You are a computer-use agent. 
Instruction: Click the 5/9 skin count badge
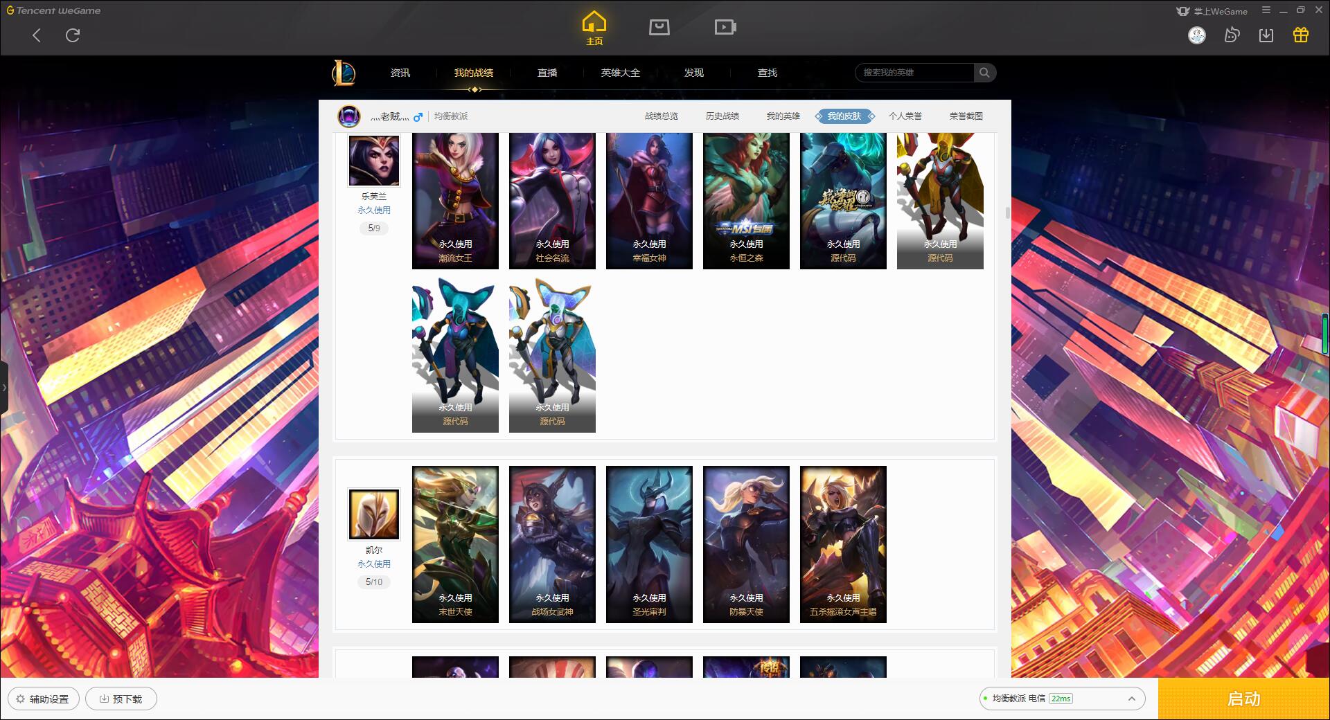tap(374, 228)
